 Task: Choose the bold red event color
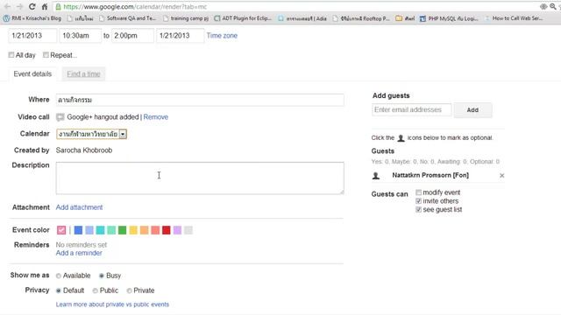point(167,230)
